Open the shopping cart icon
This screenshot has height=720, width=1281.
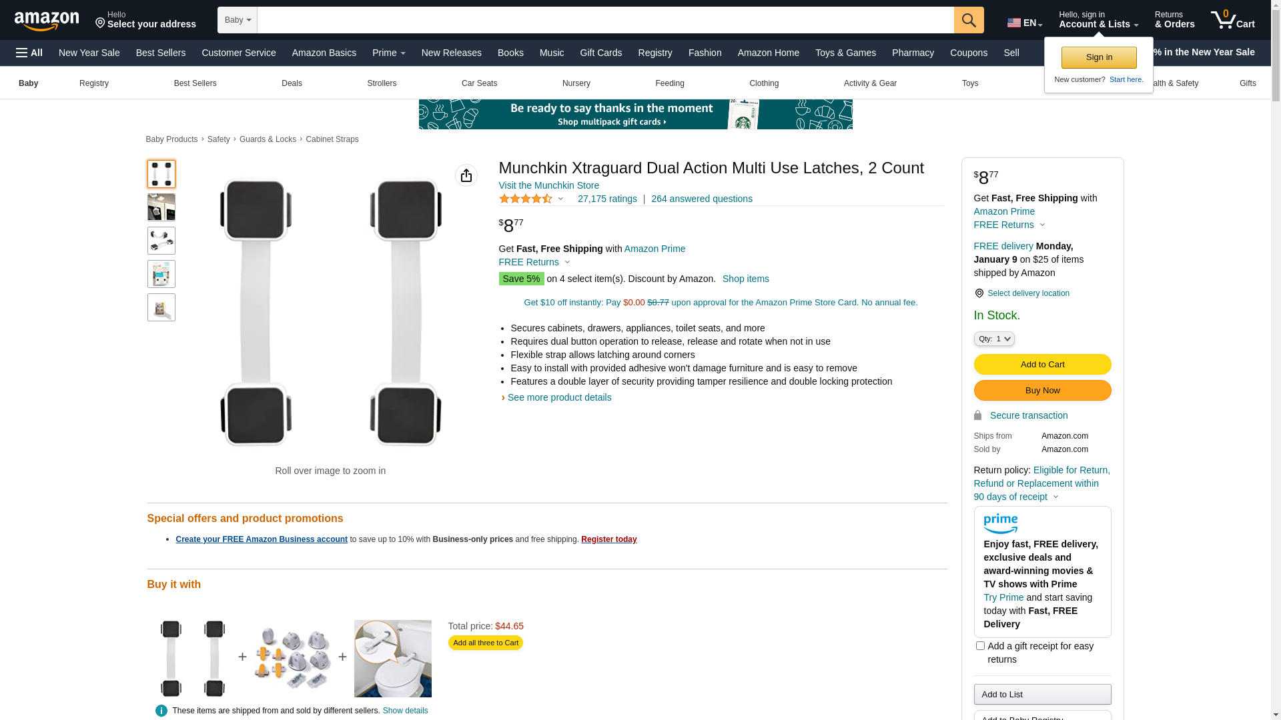(1232, 20)
